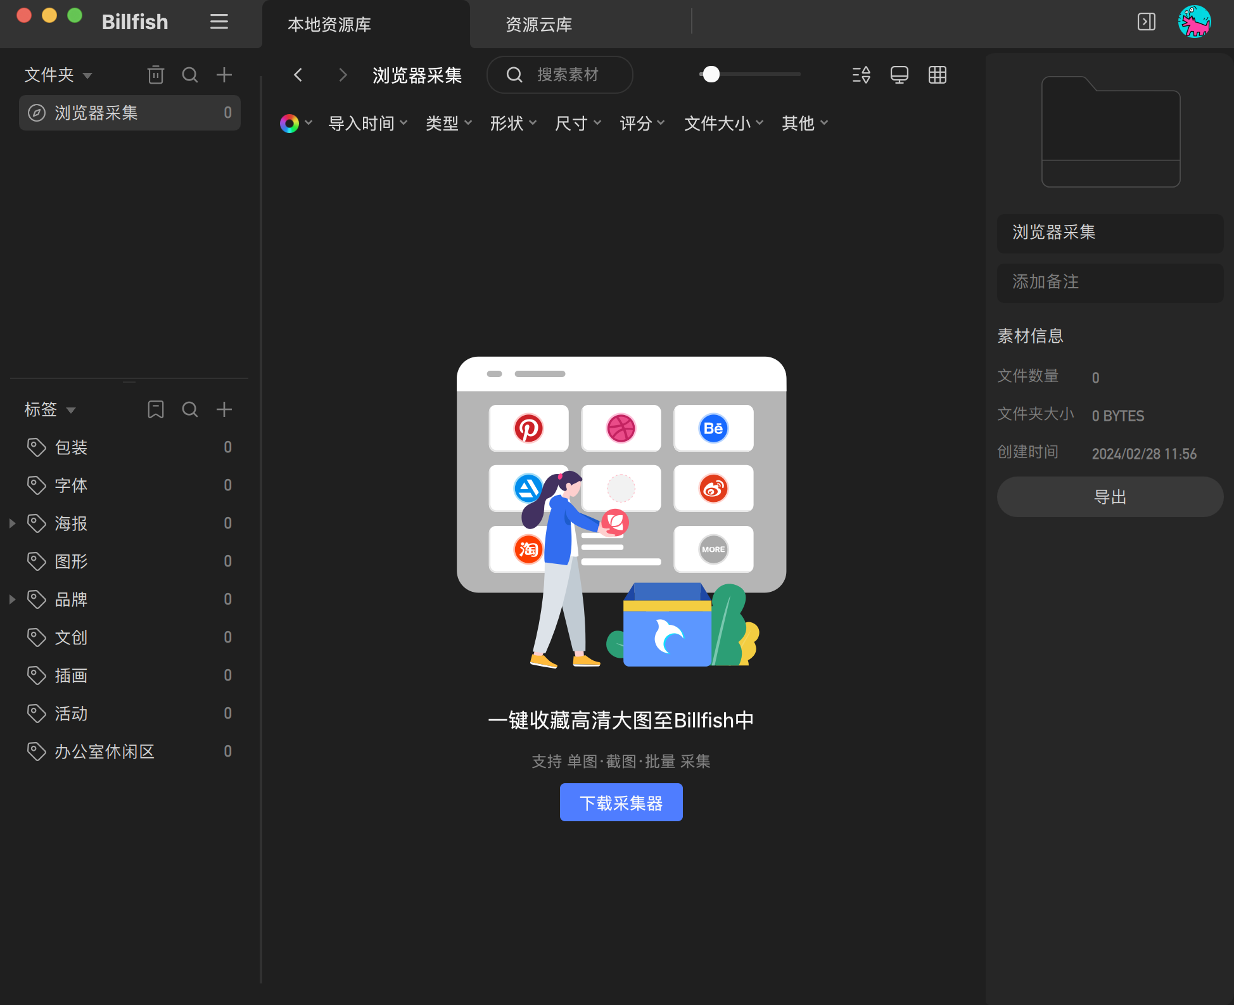Screen dimensions: 1234x1005
Task: Select the 文创 tag
Action: click(130, 637)
